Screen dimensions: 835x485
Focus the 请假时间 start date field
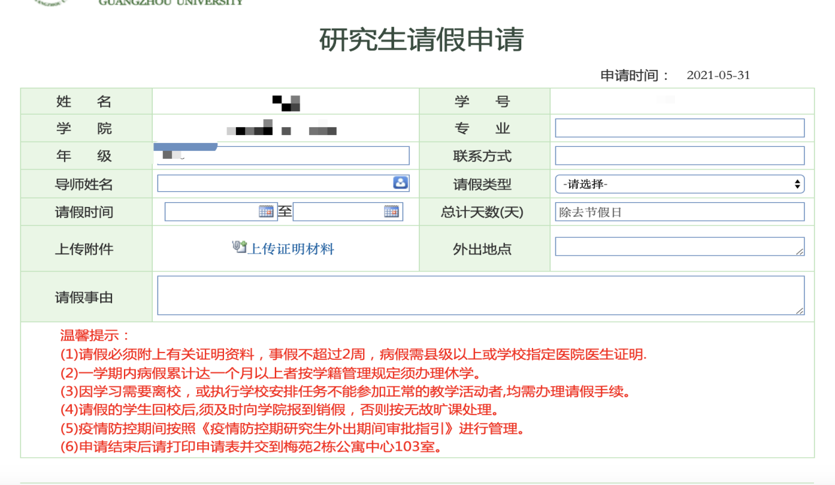[x=211, y=212]
